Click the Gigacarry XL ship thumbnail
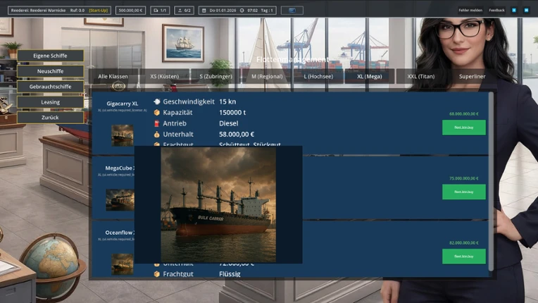538x303 pixels. click(122, 135)
